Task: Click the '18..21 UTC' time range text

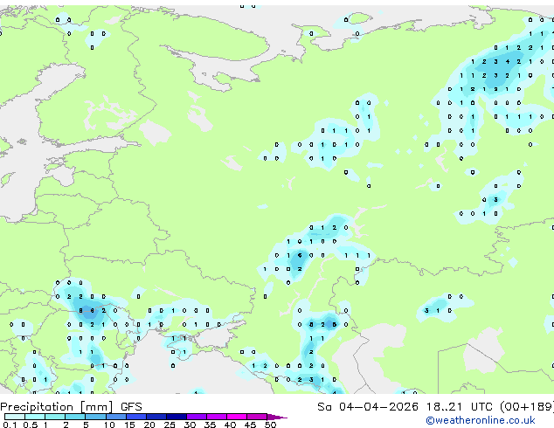Action: click(x=459, y=407)
